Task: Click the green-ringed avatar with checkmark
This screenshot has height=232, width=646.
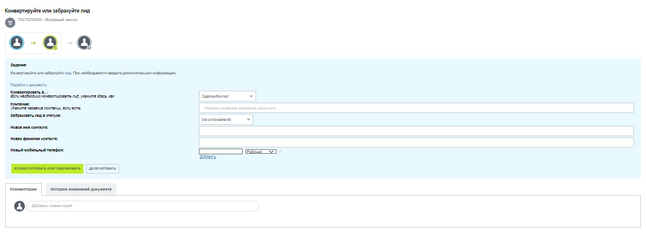Action: coord(50,43)
